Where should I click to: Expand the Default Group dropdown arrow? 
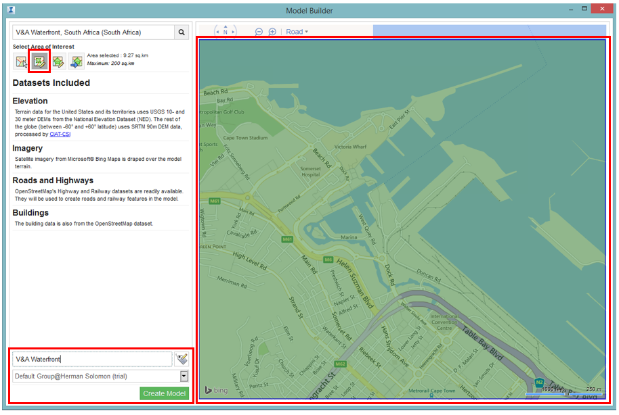(x=184, y=376)
